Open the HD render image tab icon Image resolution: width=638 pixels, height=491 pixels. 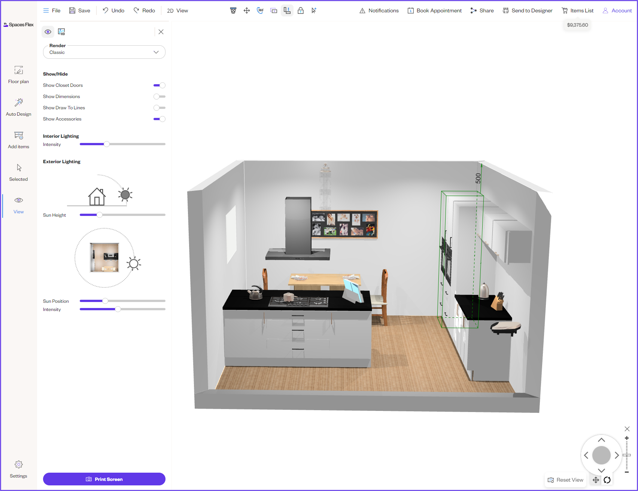61,32
